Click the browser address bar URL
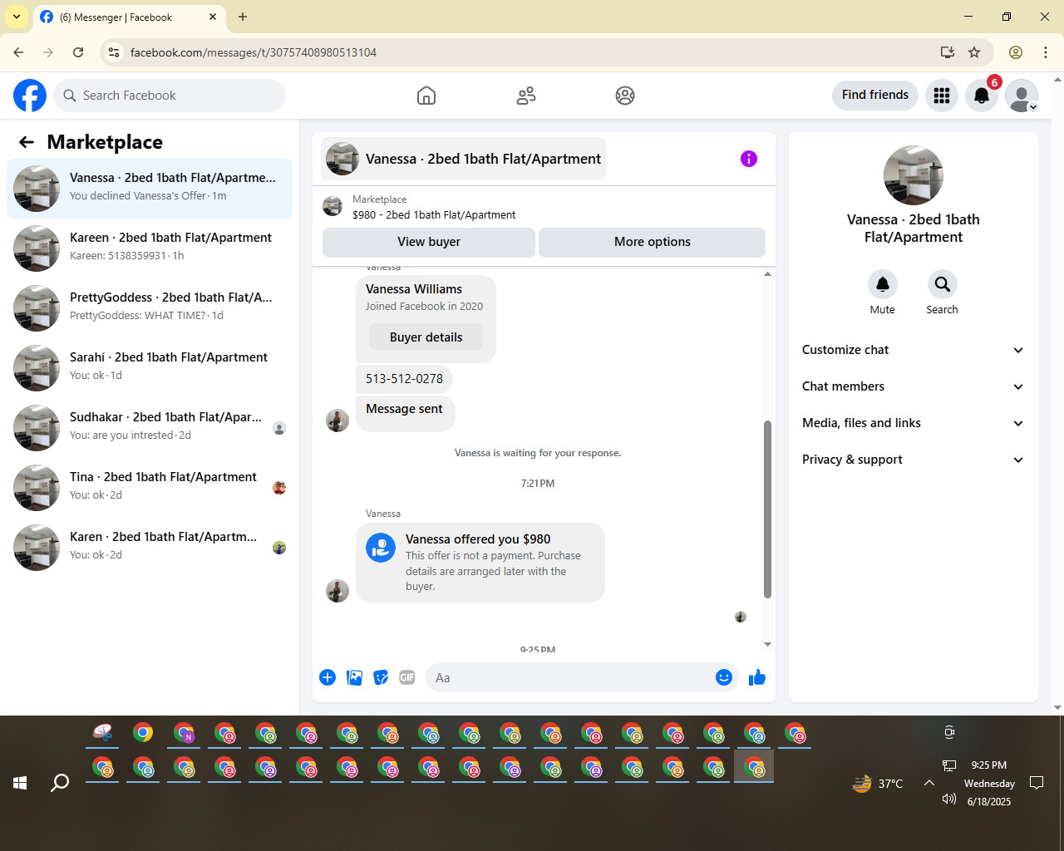 click(254, 52)
